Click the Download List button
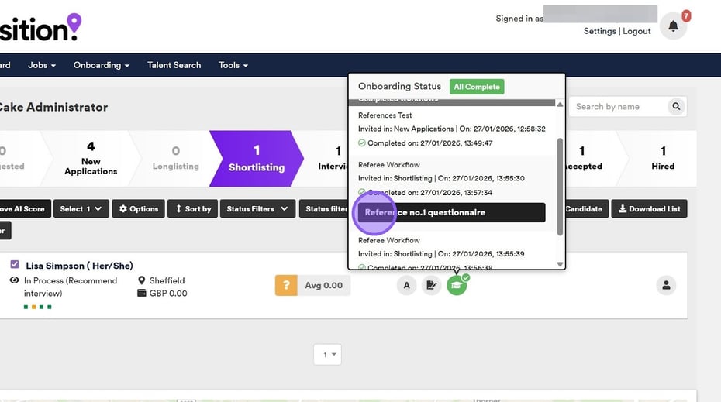The height and width of the screenshot is (402, 721). (x=649, y=209)
